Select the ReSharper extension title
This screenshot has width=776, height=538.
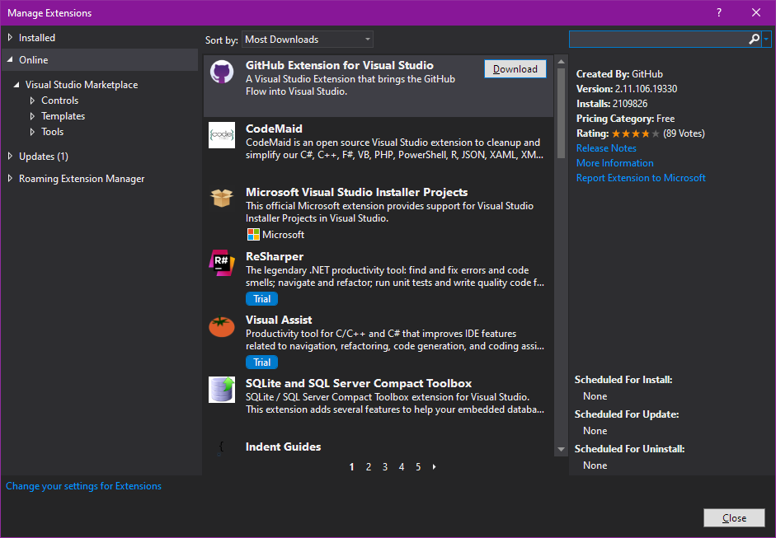[275, 256]
